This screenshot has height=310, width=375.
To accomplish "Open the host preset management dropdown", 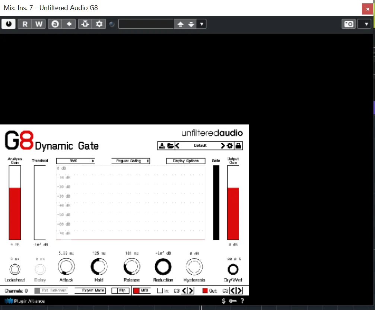I will coord(201,24).
